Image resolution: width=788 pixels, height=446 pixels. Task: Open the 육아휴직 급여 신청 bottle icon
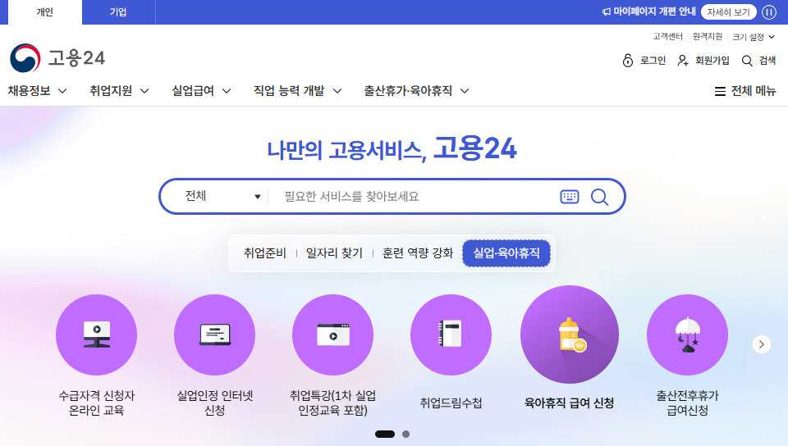click(x=570, y=334)
